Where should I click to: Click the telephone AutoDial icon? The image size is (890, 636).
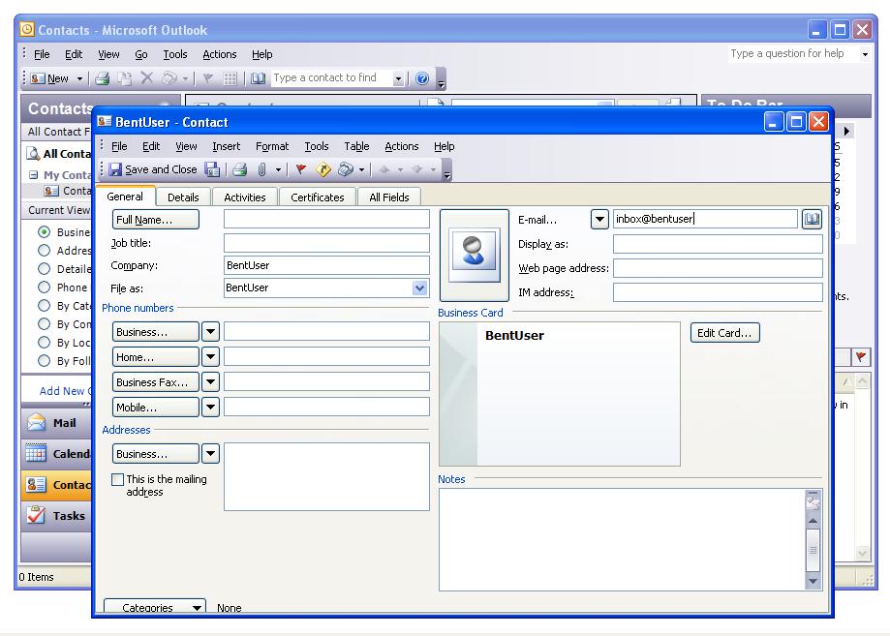point(345,169)
